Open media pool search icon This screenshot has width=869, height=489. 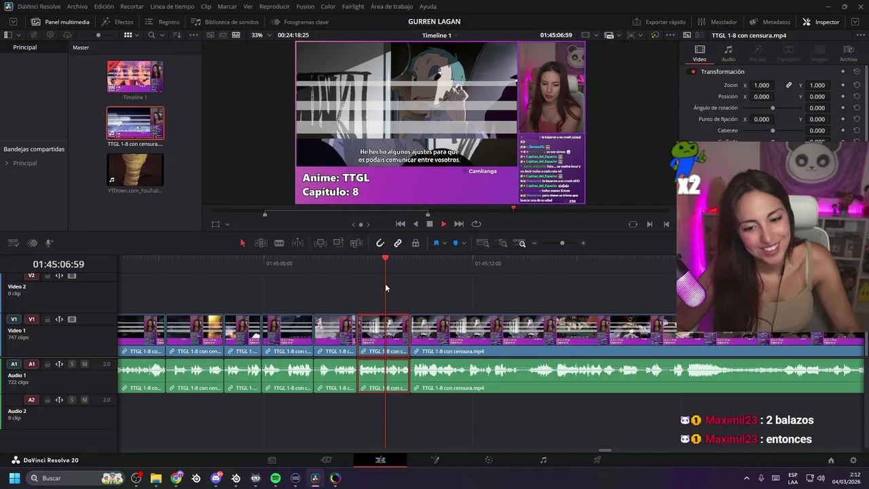151,35
